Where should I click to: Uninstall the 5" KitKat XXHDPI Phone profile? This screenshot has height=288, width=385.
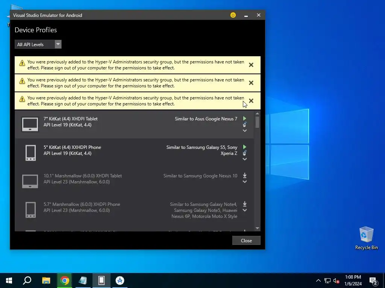coord(244,153)
